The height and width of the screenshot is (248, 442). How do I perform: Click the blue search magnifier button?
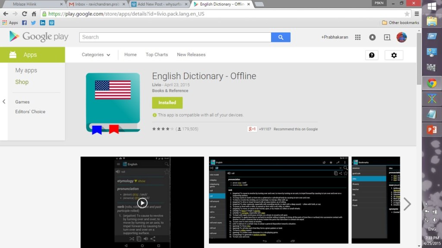click(281, 37)
